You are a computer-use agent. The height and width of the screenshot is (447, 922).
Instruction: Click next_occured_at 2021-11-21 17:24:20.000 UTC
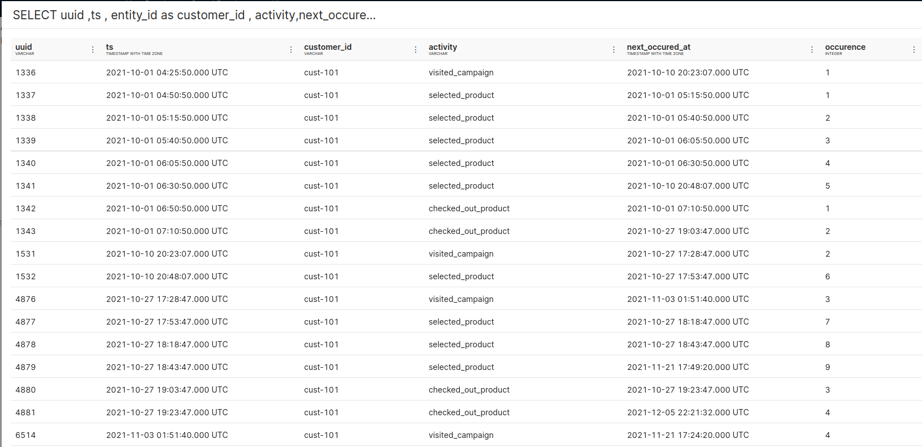point(688,435)
